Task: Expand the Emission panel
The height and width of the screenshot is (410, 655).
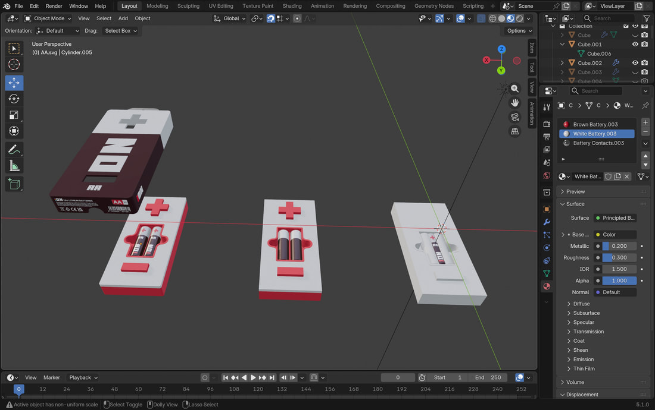Action: click(583, 359)
